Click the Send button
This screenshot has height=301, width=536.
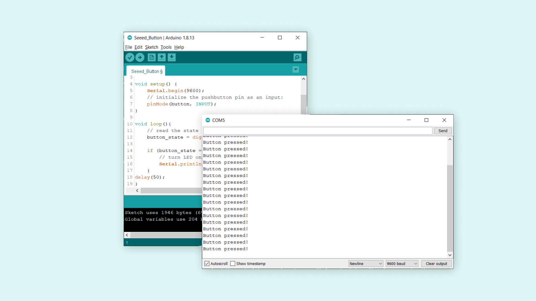[443, 131]
